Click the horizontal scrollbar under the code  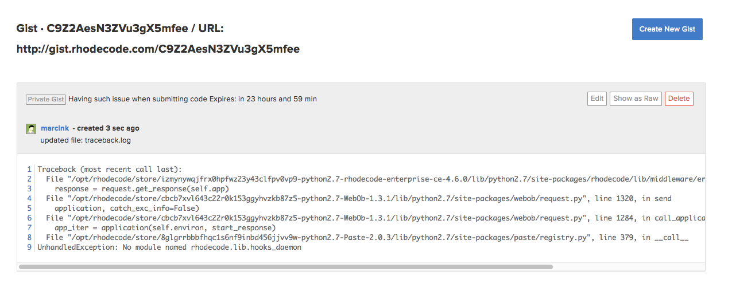click(x=285, y=267)
